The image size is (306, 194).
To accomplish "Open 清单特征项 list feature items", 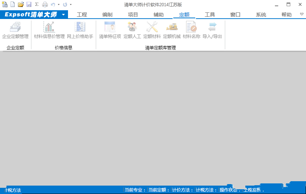I will (x=110, y=30).
